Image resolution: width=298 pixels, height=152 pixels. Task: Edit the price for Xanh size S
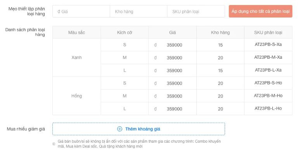(x=172, y=45)
